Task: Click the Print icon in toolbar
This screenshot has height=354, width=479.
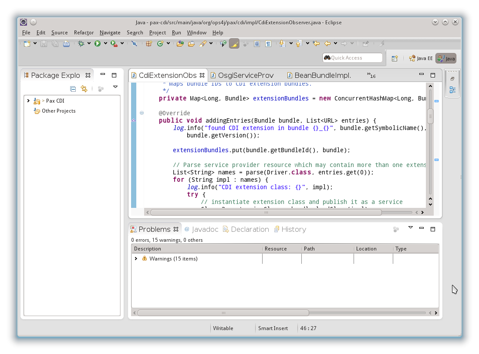Action: [x=66, y=43]
